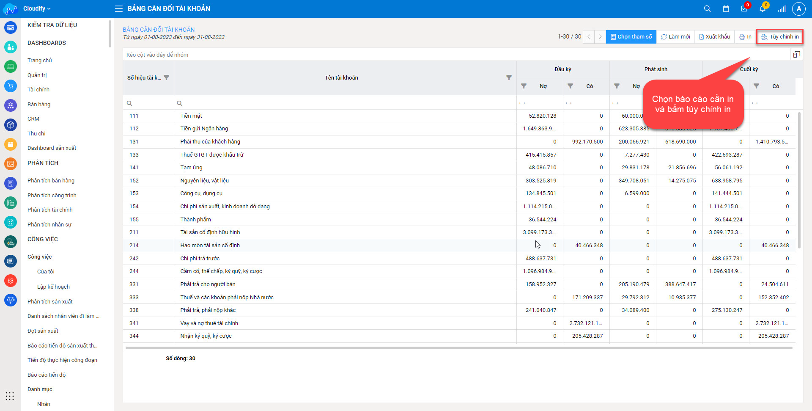The height and width of the screenshot is (411, 812).
Task: Open Dashboard sản xuất in the sidebar
Action: 52,148
